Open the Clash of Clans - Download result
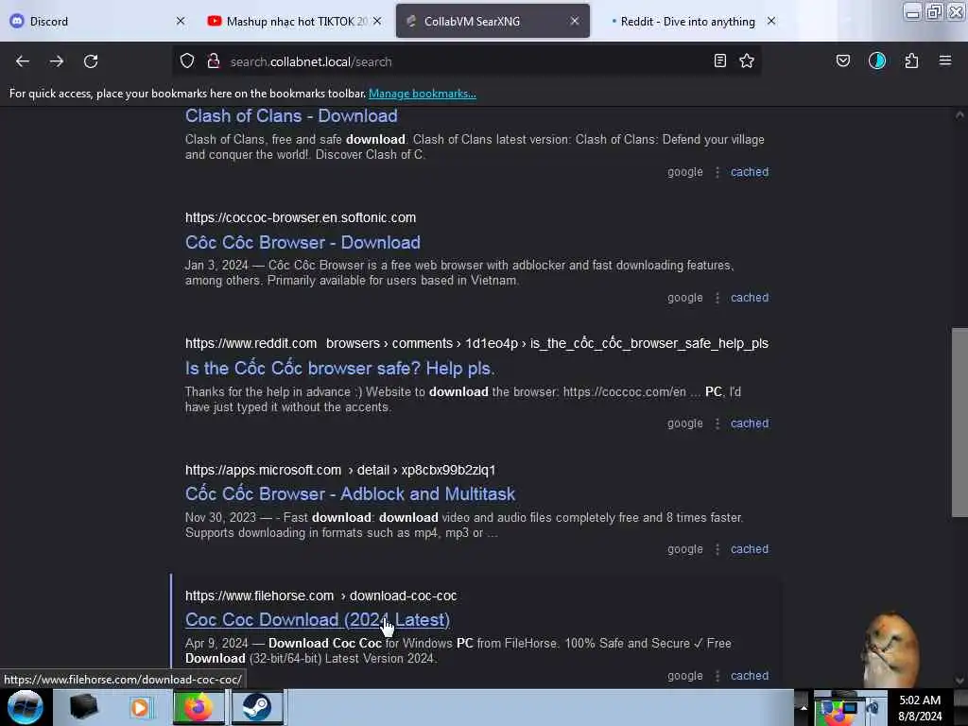Viewport: 968px width, 726px height. [291, 116]
